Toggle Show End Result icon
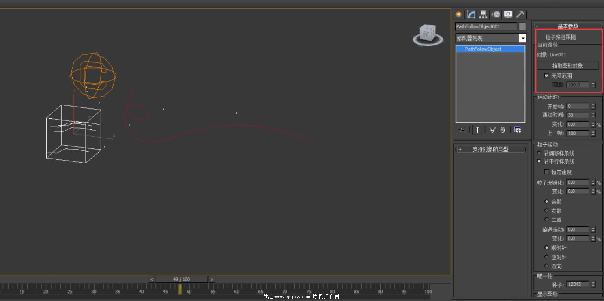 click(478, 130)
